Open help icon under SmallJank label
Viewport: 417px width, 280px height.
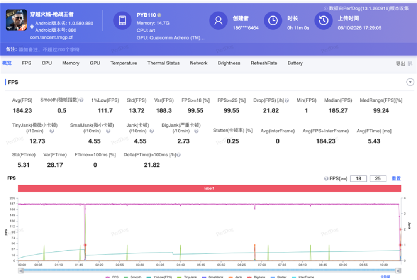pyautogui.click(x=108, y=131)
